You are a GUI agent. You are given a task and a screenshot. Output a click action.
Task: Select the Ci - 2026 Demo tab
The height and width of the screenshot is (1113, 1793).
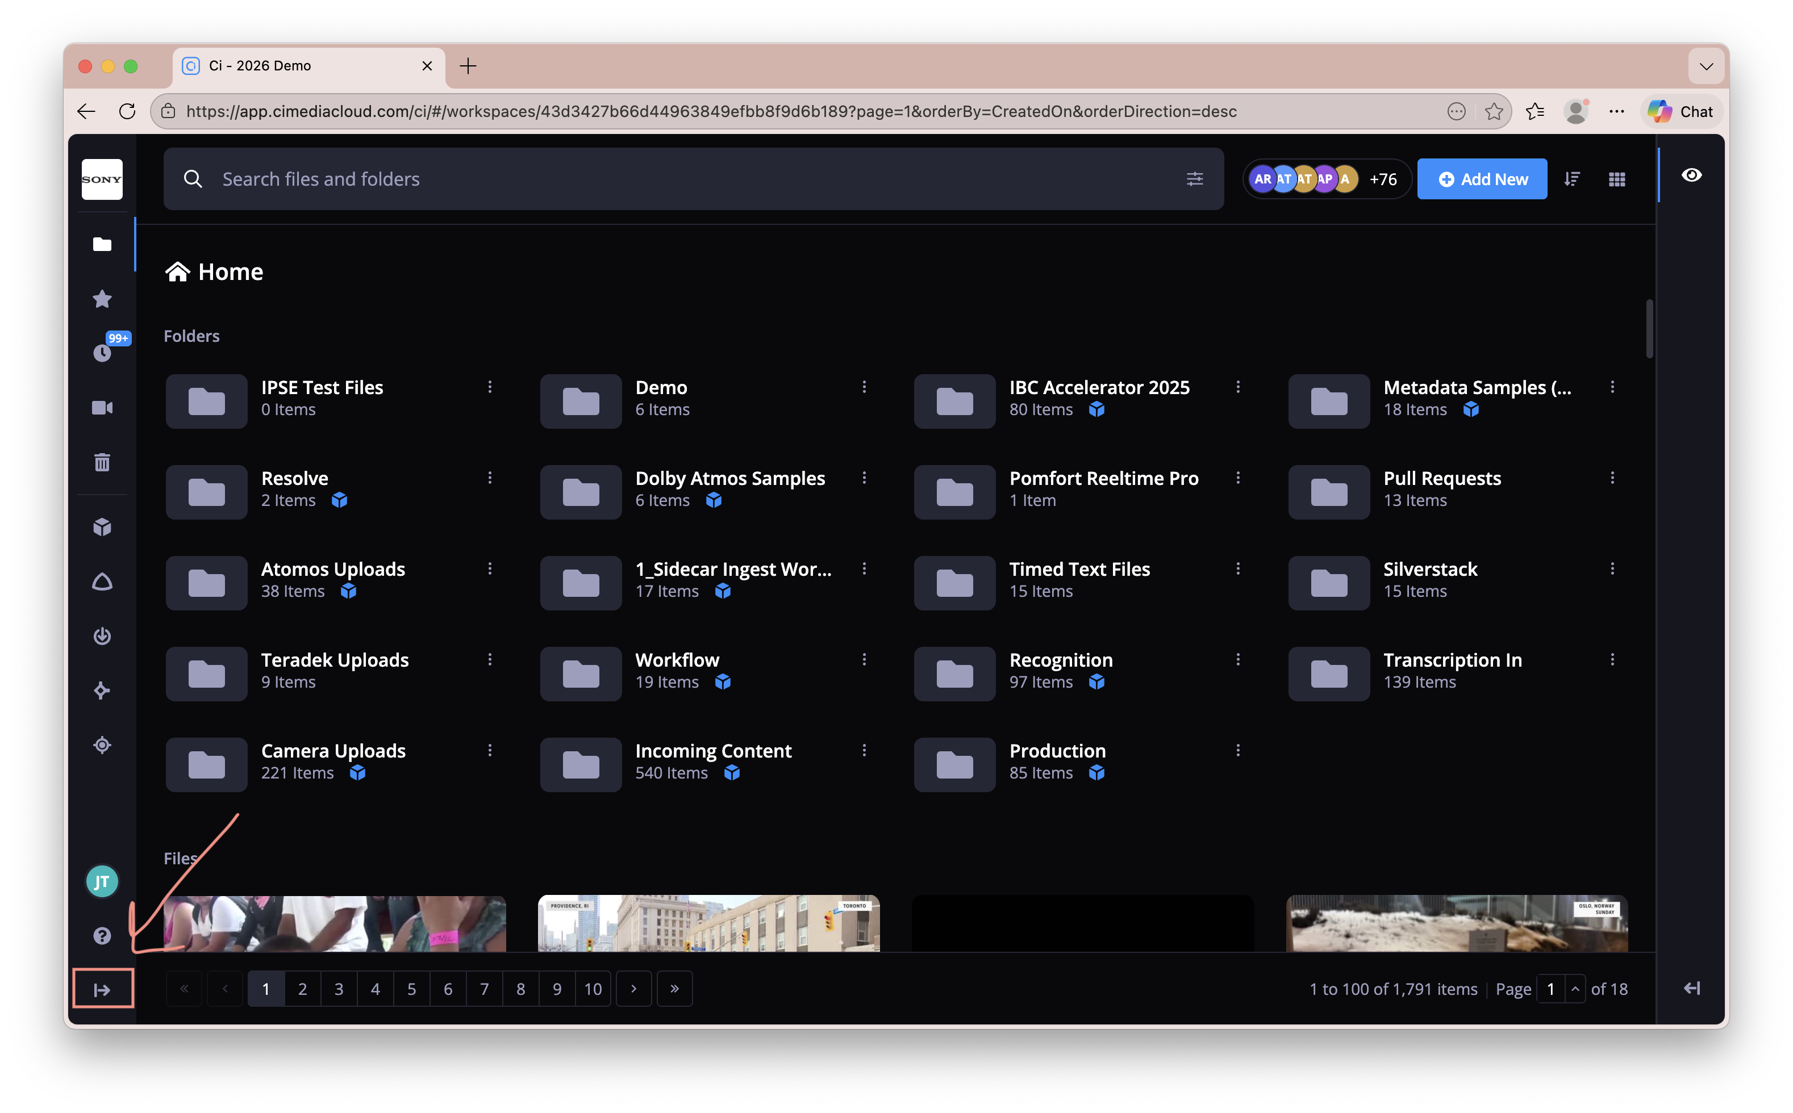tap(309, 65)
